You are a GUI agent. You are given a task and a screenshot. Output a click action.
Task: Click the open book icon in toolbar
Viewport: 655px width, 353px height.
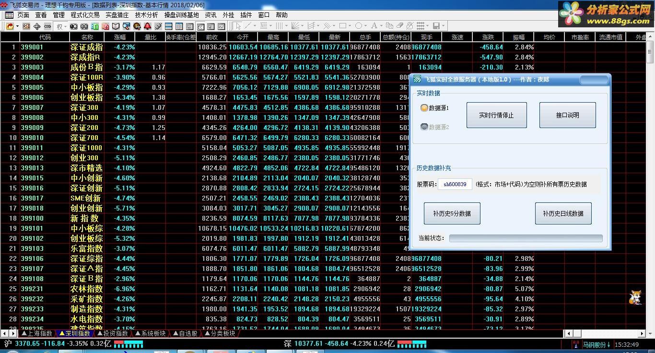(116, 26)
